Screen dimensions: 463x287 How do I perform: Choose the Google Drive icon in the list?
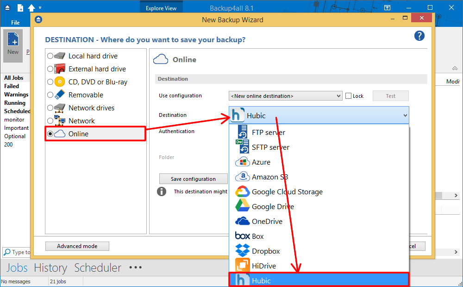coord(243,207)
